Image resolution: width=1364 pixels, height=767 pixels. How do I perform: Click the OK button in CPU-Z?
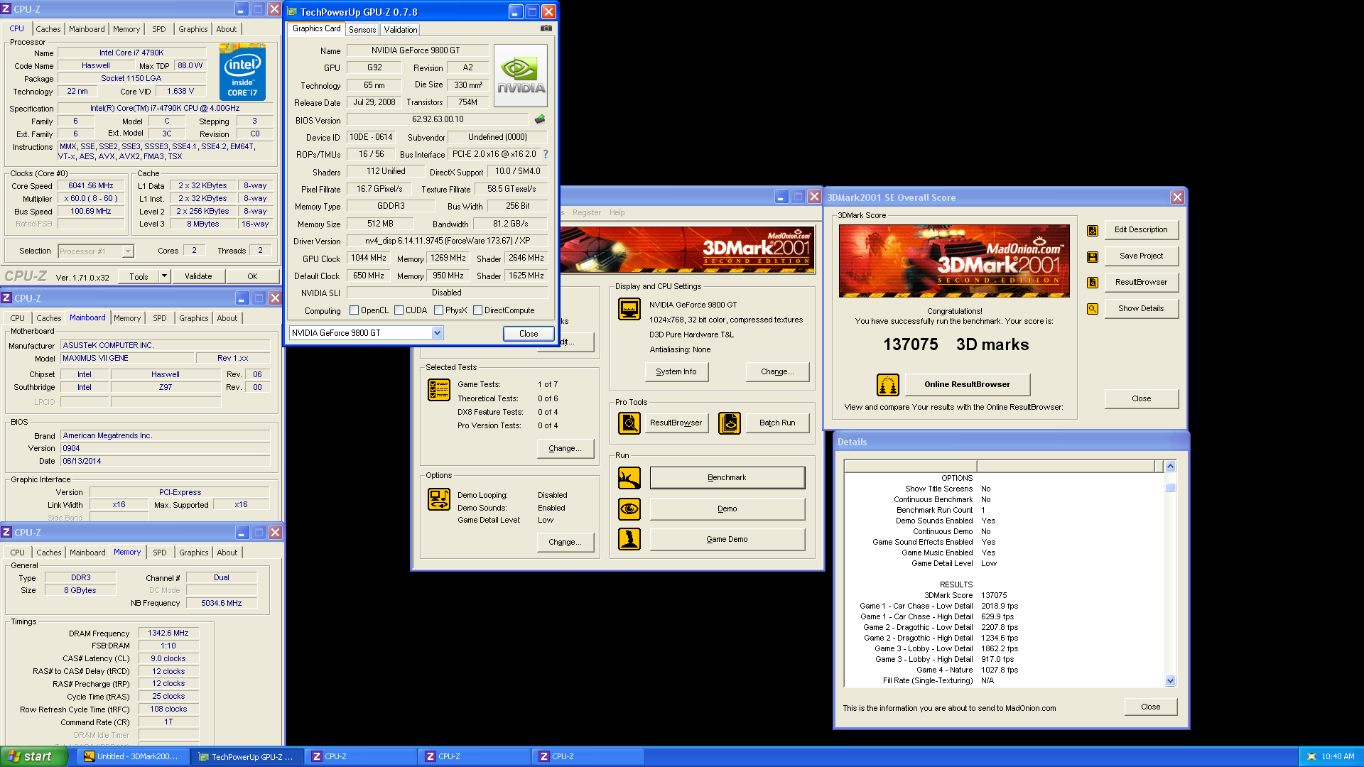pos(253,276)
